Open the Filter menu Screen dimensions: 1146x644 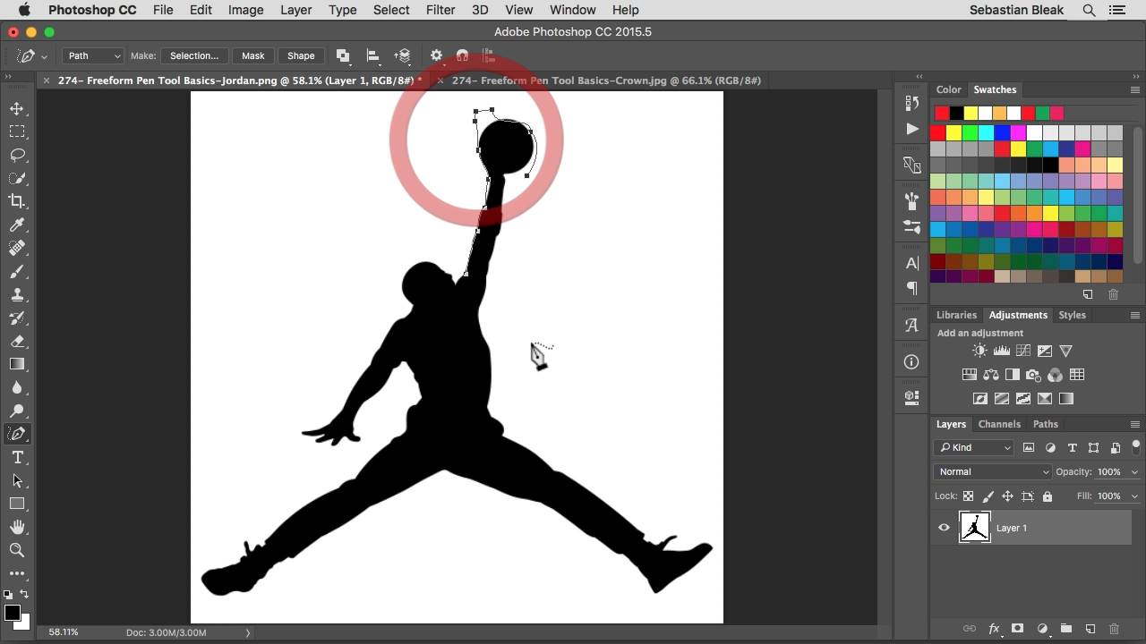pos(440,10)
